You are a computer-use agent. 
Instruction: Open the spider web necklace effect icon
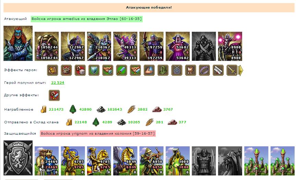coord(177,70)
